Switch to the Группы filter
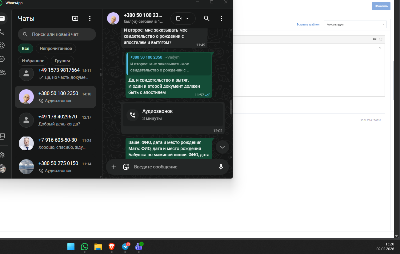This screenshot has width=400, height=254. click(x=62, y=61)
